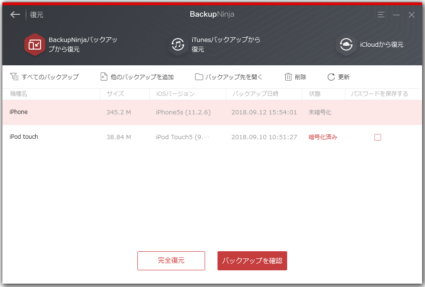This screenshot has height=287, width=425.
Task: Sort by iOSバージョン column header
Action: click(x=176, y=94)
